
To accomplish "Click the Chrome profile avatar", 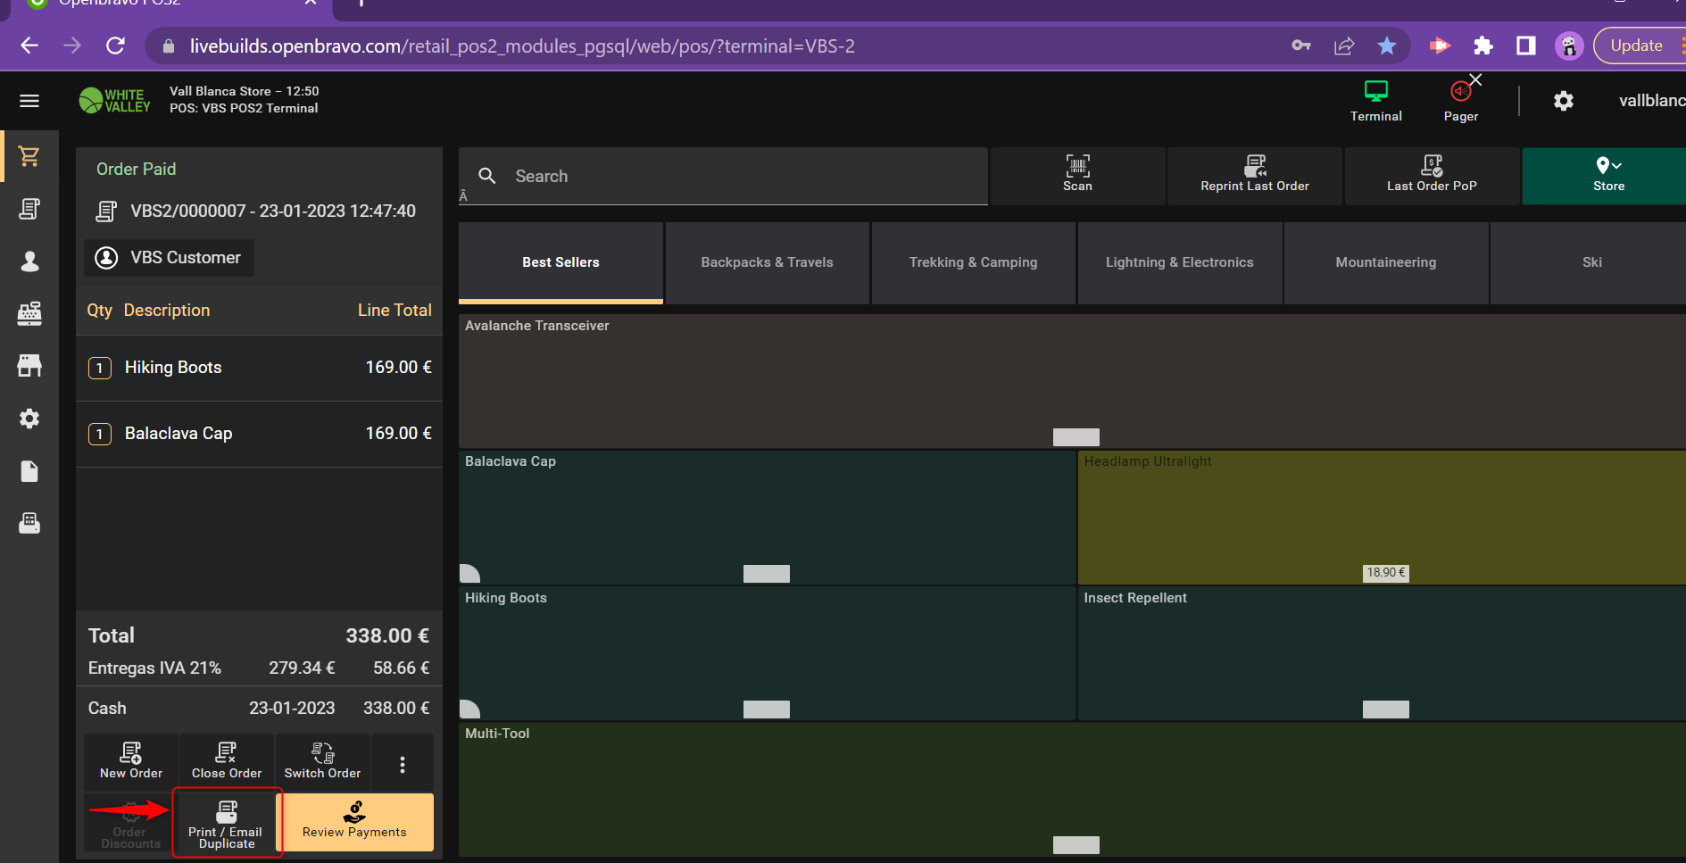I will pos(1569,46).
